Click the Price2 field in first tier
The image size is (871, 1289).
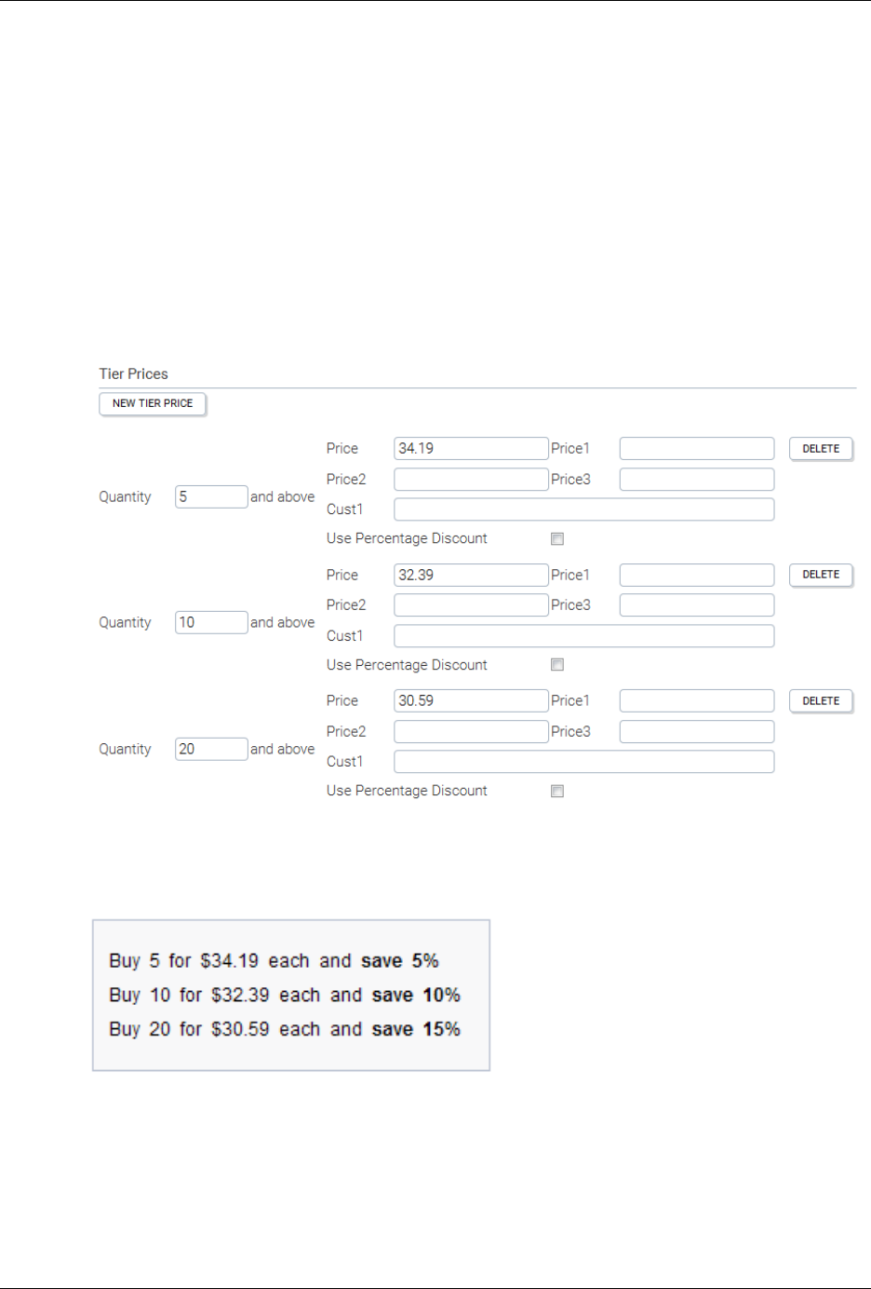(x=471, y=479)
